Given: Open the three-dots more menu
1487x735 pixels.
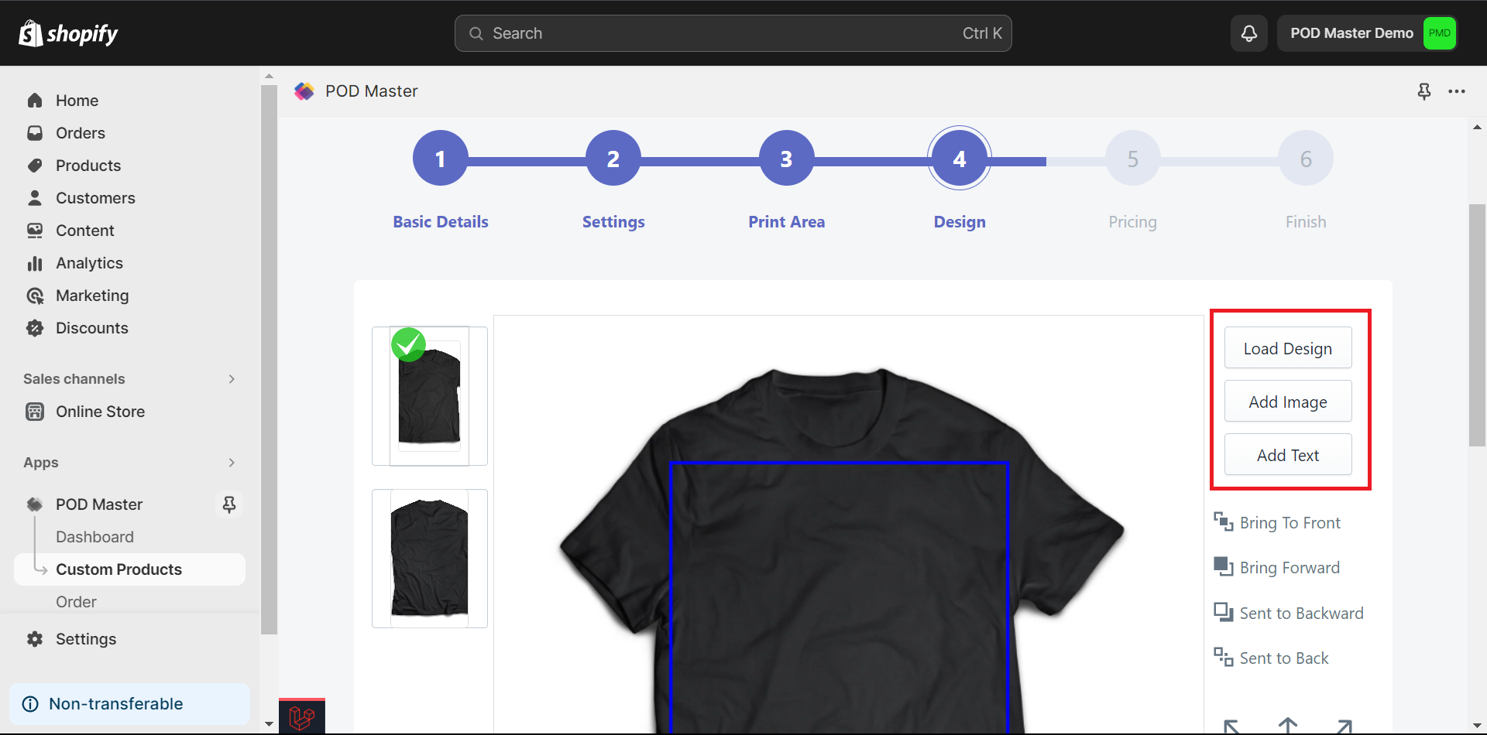Looking at the screenshot, I should [x=1457, y=91].
